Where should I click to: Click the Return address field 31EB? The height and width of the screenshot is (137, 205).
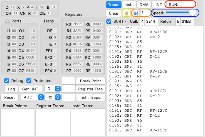click(187, 21)
